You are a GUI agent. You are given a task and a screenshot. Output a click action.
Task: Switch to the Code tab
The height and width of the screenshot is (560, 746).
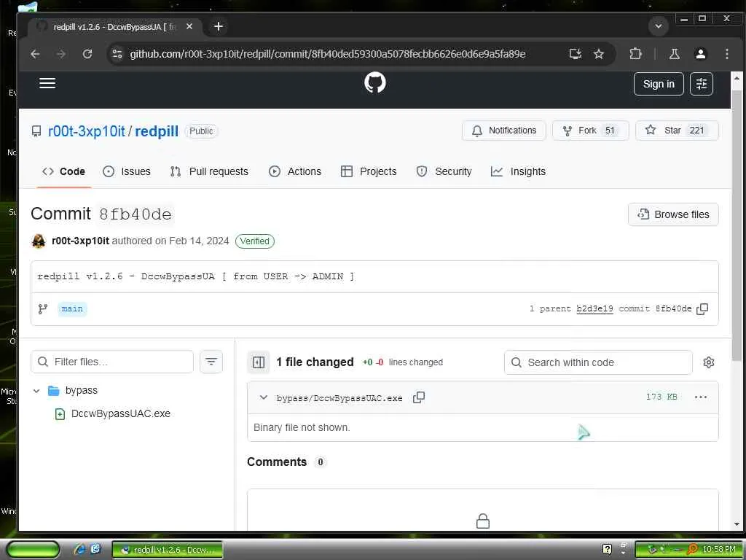coord(64,171)
